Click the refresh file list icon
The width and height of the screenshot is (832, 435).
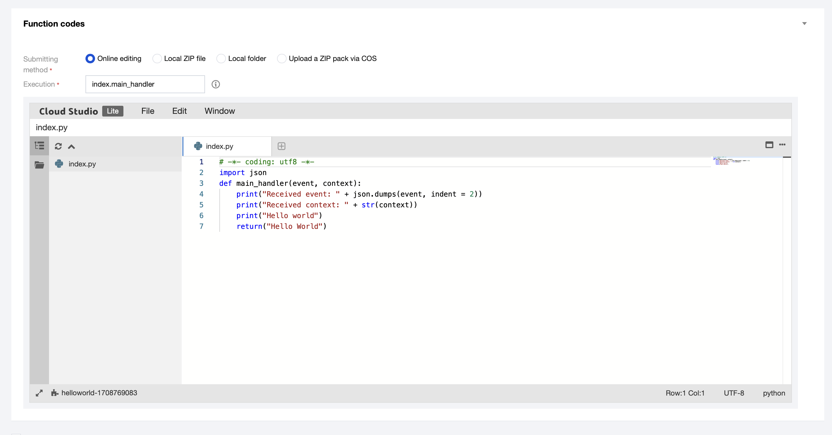coord(58,146)
